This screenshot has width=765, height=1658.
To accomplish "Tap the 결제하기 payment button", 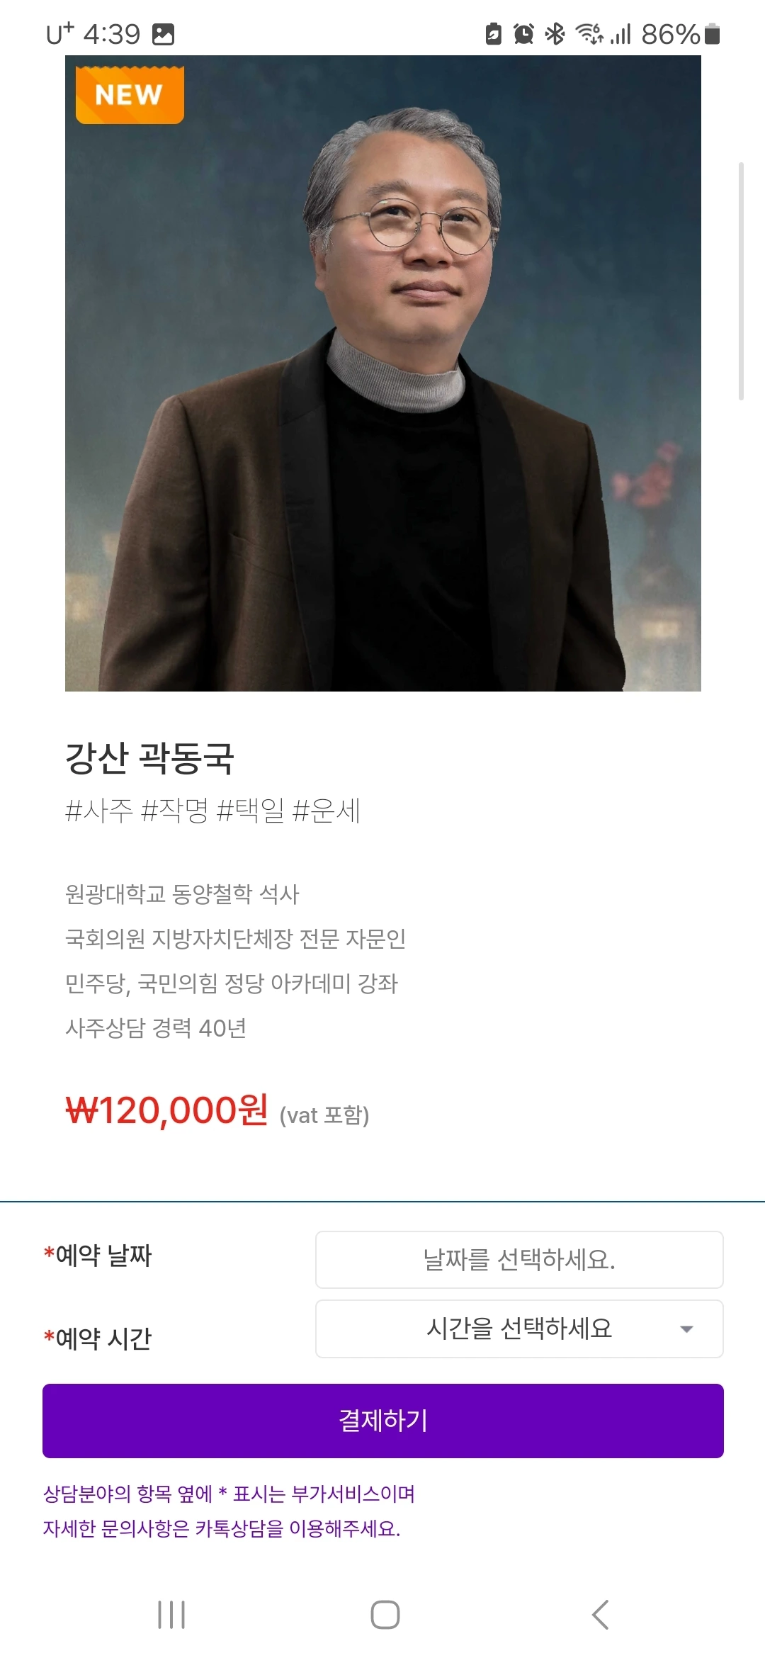I will coord(383,1421).
